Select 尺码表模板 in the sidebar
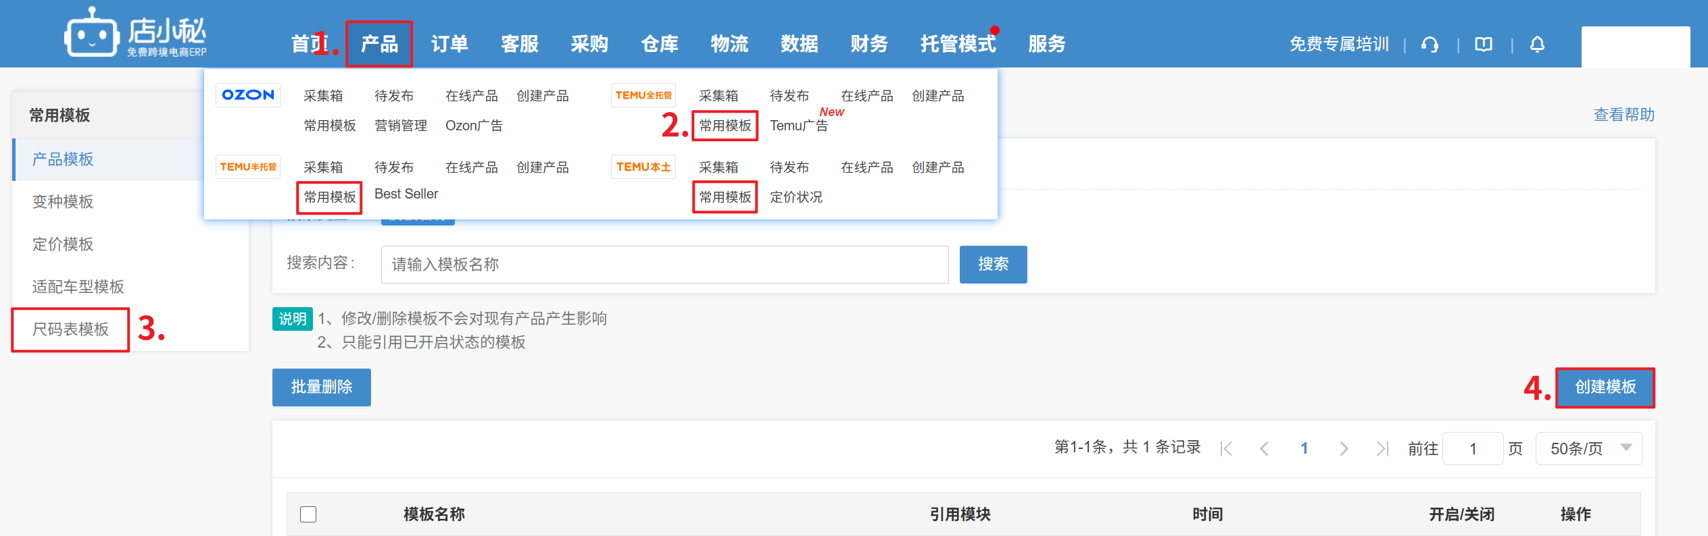 [x=70, y=329]
